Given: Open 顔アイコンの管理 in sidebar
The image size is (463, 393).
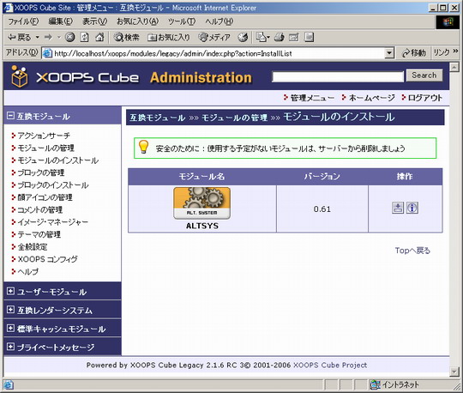Looking at the screenshot, I should (45, 197).
